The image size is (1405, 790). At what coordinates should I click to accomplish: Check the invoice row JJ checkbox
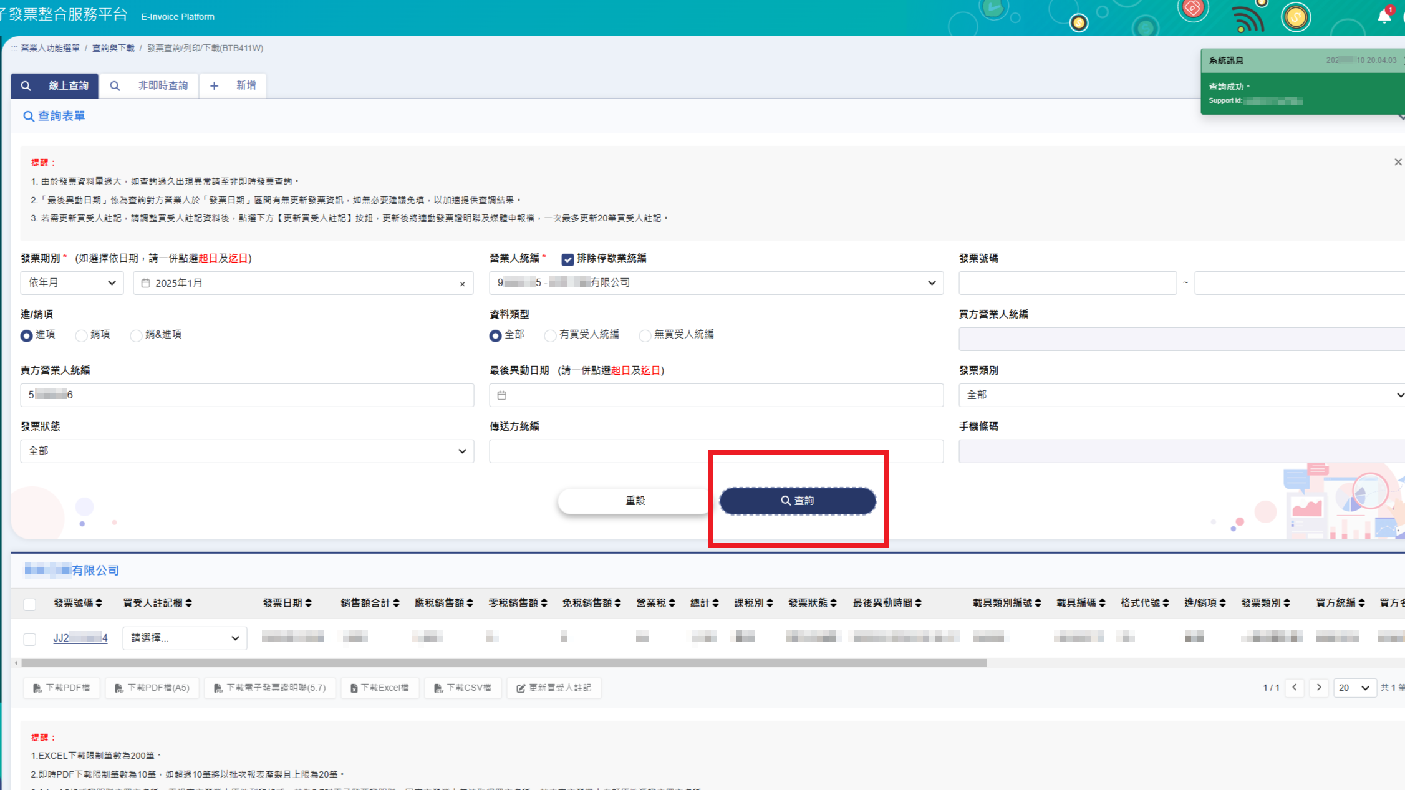[29, 639]
